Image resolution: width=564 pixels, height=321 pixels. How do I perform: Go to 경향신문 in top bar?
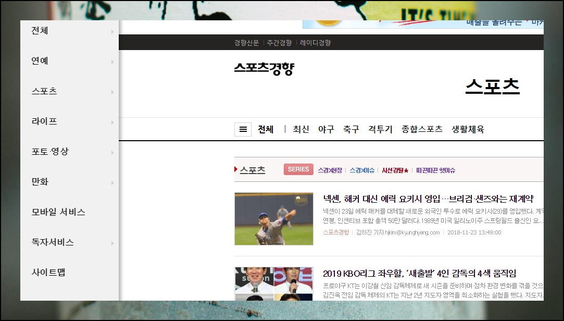(246, 43)
